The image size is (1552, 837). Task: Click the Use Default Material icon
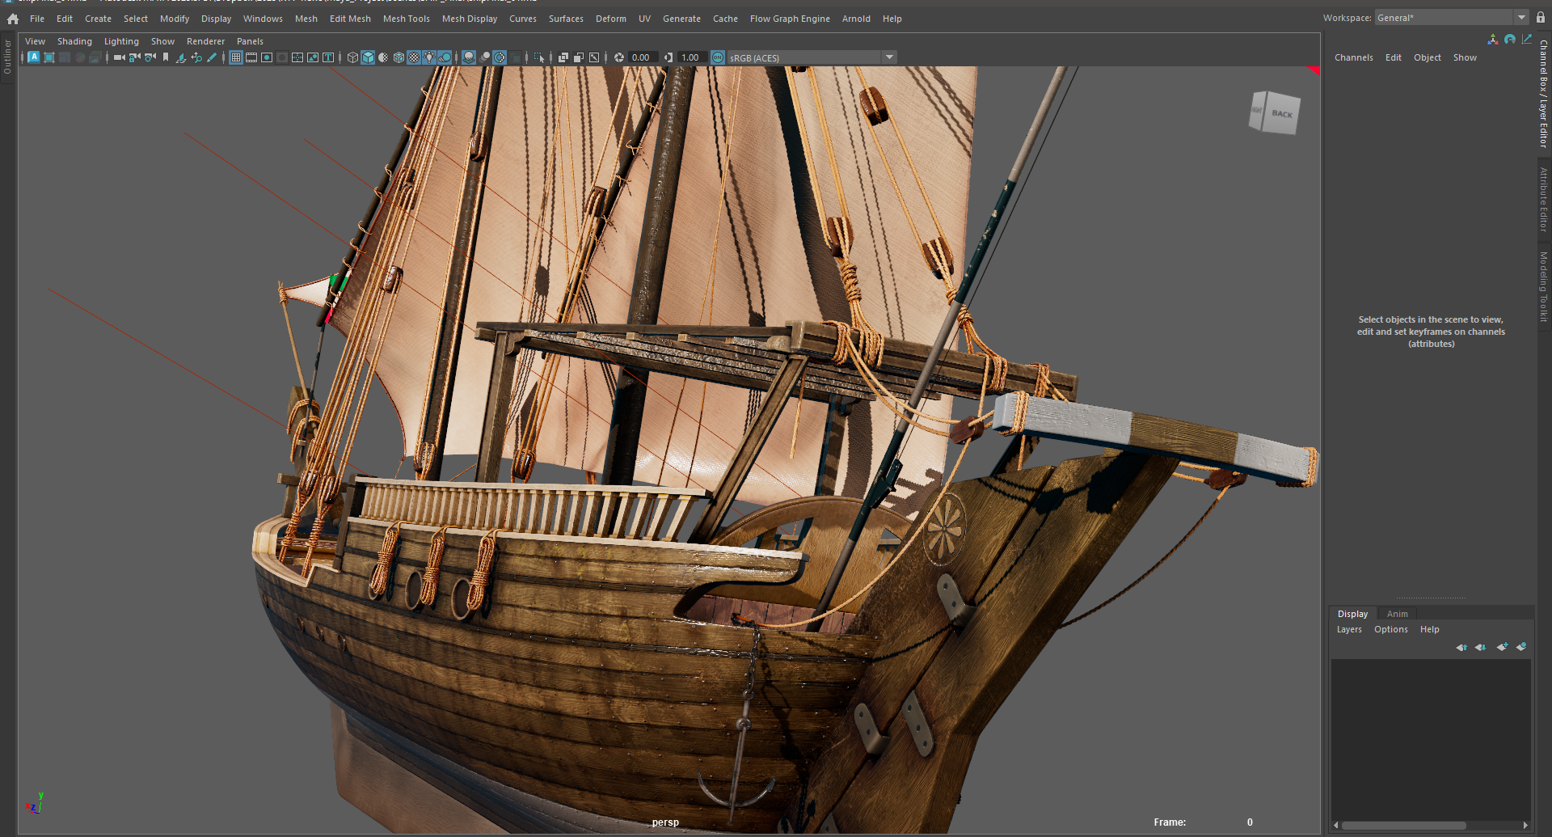(383, 57)
